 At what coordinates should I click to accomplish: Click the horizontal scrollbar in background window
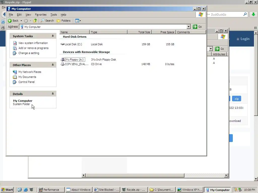tap(135, 175)
